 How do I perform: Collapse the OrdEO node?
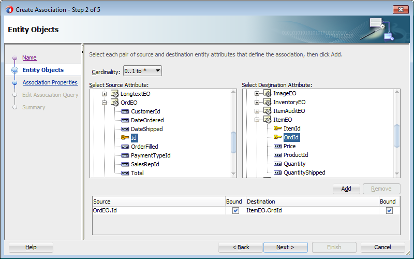(x=105, y=103)
